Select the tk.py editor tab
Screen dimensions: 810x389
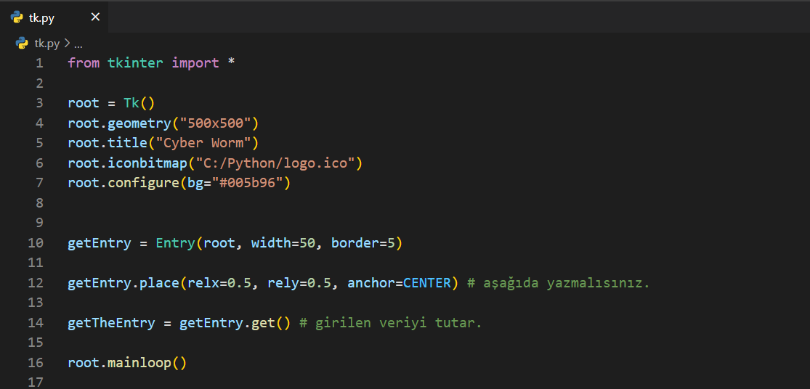tap(42, 18)
